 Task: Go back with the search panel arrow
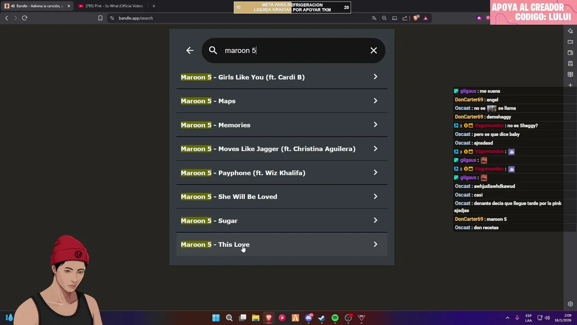pos(190,51)
